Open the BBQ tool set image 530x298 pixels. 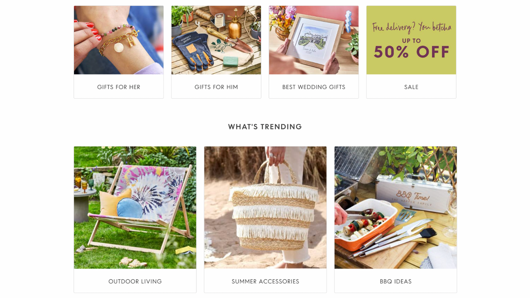tap(396, 208)
